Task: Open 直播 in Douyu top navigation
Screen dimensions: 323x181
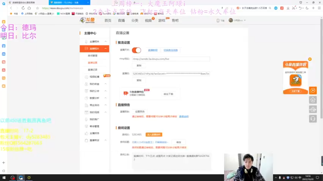Action: (122, 21)
